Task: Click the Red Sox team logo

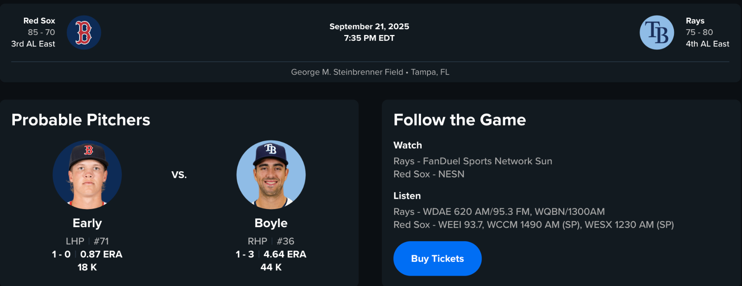Action: [x=84, y=33]
